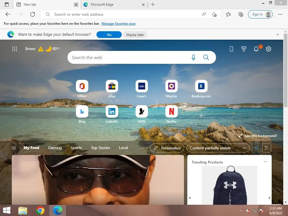Open the Bronx 80°F weather widget
288x216 pixels.
[x=42, y=49]
